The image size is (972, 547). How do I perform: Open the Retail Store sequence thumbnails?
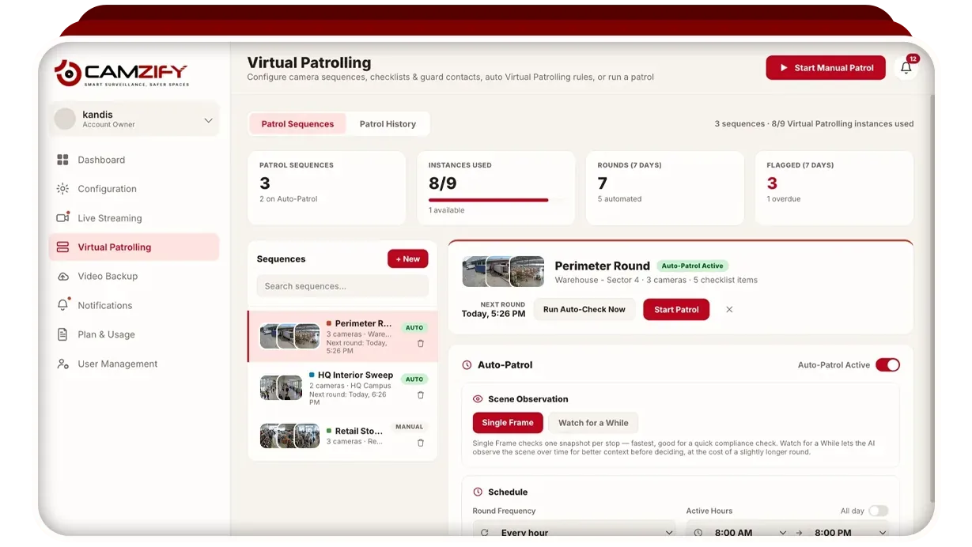[x=290, y=436]
